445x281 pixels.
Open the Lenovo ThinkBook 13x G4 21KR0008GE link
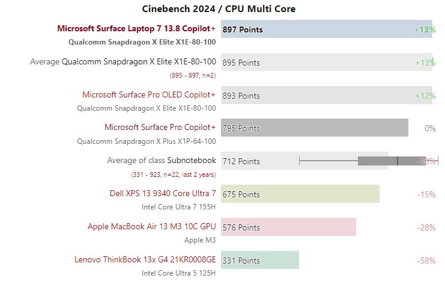tap(145, 259)
